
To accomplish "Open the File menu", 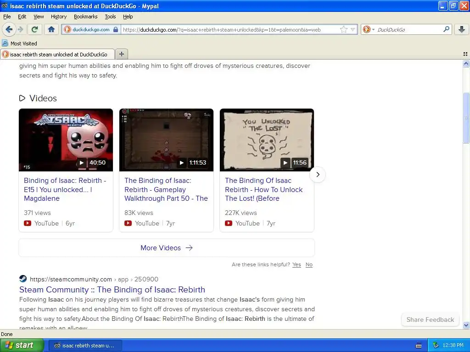I will (7, 16).
